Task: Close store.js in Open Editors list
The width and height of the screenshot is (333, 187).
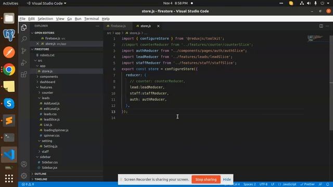Action: point(37,44)
